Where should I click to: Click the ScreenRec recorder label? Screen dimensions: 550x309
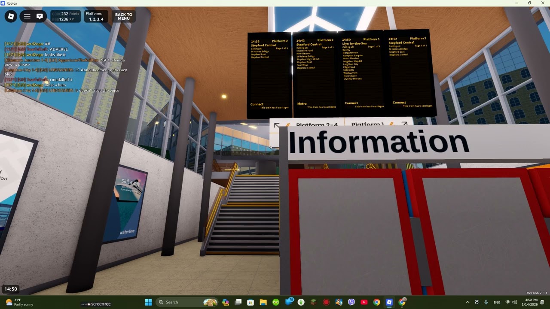coord(96,304)
